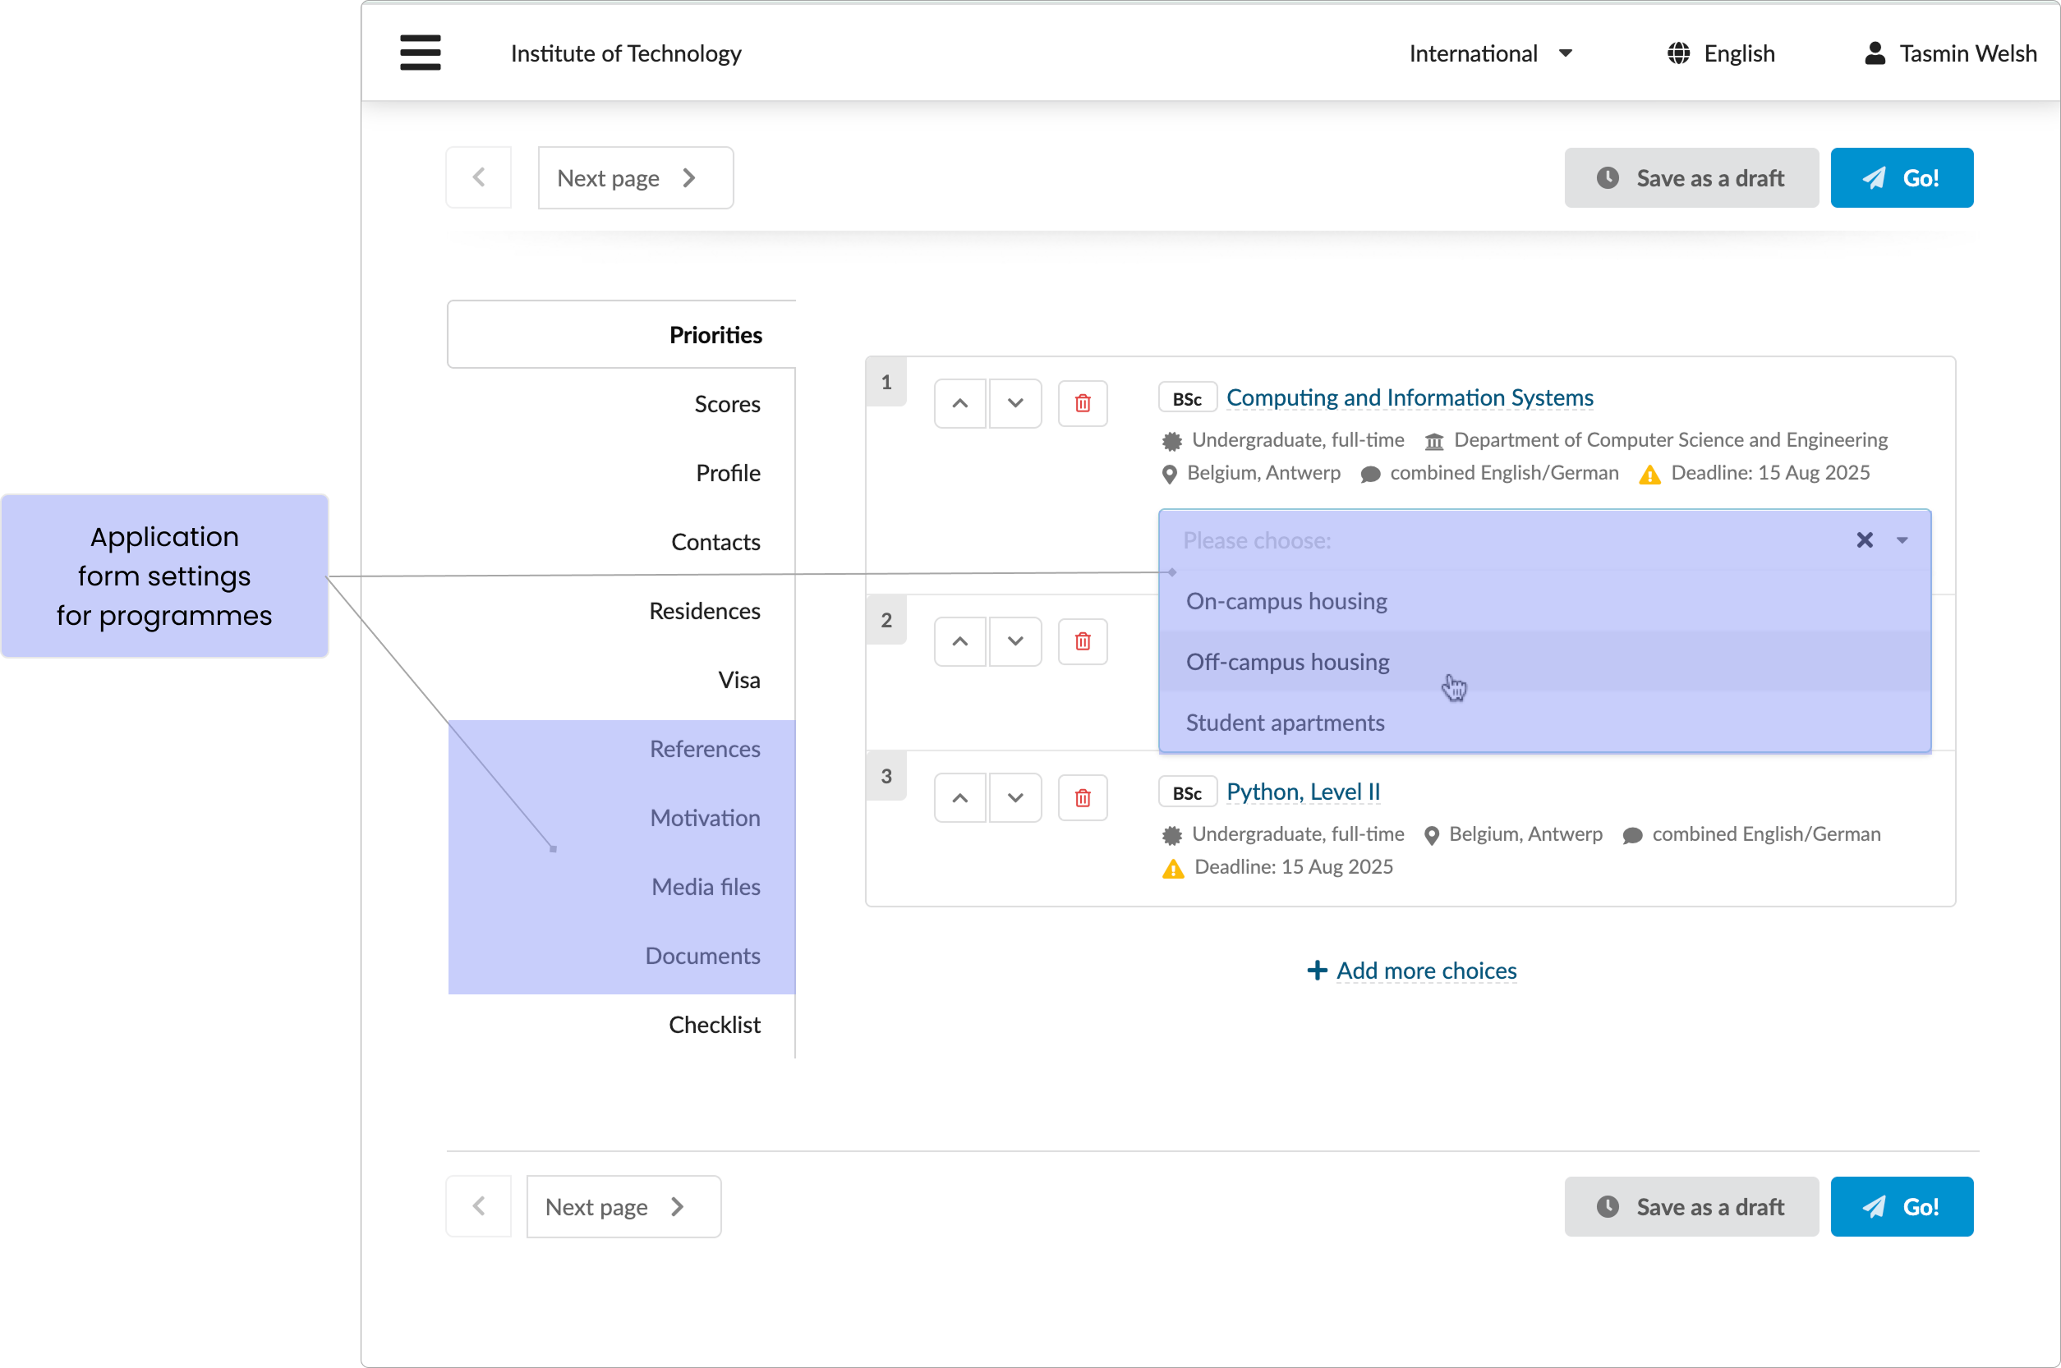Clear the housing dropdown selection
The width and height of the screenshot is (2061, 1368).
click(x=1865, y=540)
